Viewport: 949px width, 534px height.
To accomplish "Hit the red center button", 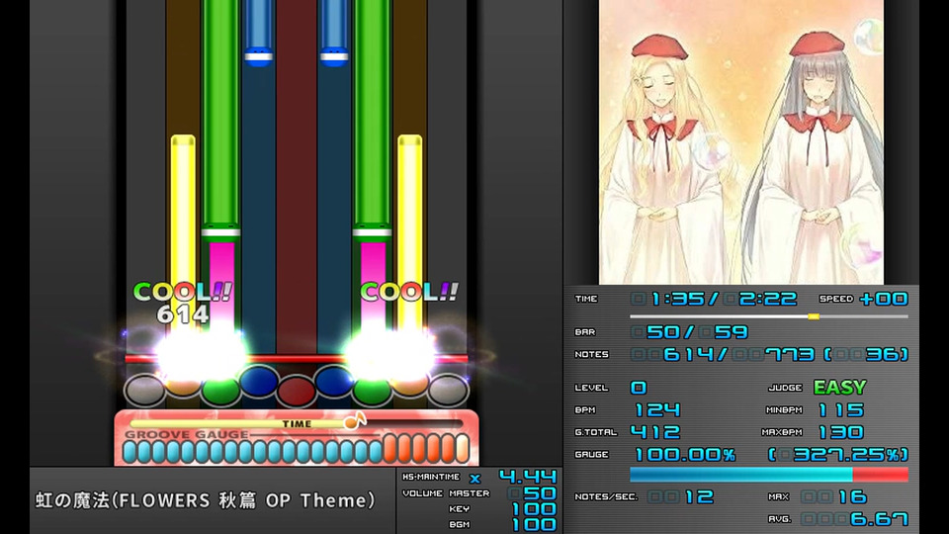I will coord(296,391).
